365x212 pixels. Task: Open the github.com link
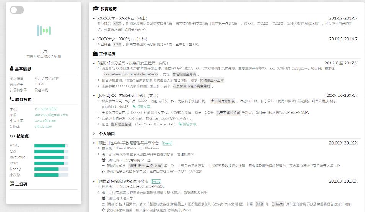coord(43,127)
